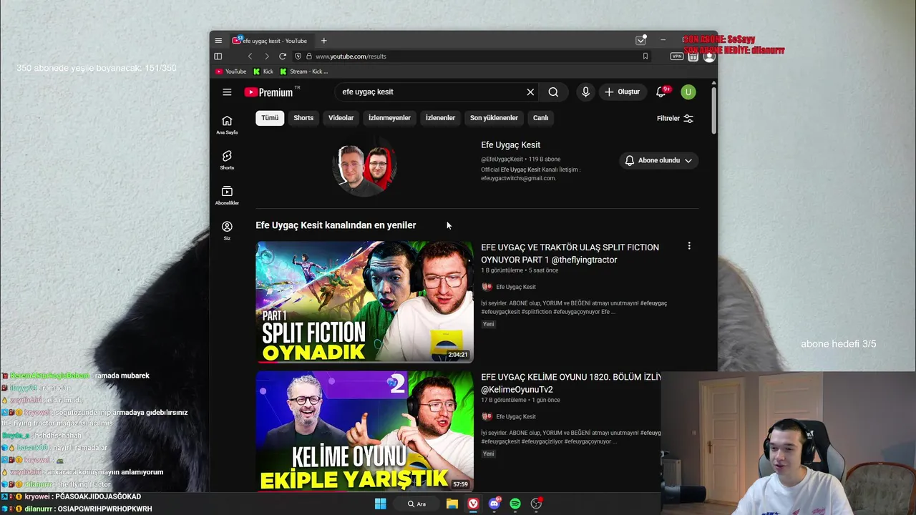This screenshot has width=916, height=515.
Task: Select the Shorts filter chip
Action: click(303, 118)
